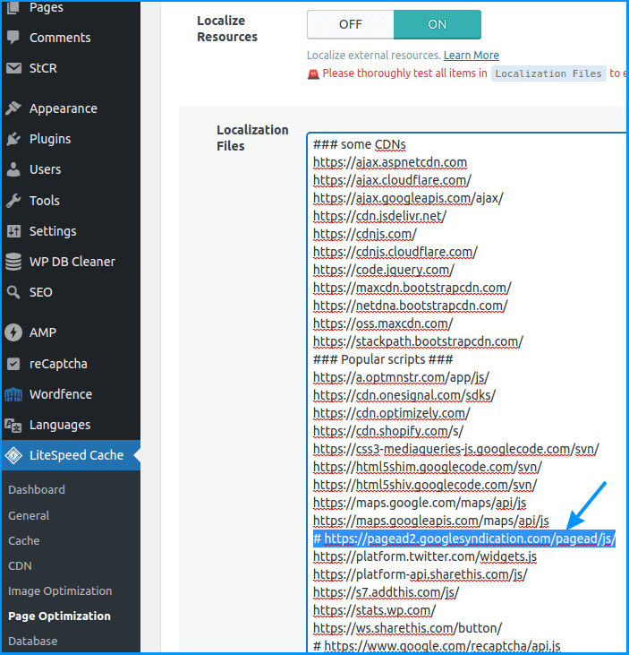629x655 pixels.
Task: Click the Plugins plug icon
Action: [x=13, y=139]
